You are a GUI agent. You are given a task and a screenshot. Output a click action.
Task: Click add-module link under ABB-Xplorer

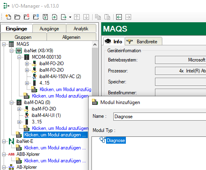point(55,161)
